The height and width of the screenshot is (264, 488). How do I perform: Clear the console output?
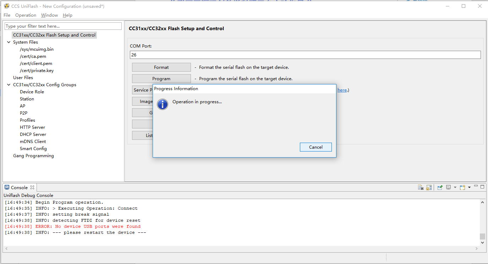421,187
